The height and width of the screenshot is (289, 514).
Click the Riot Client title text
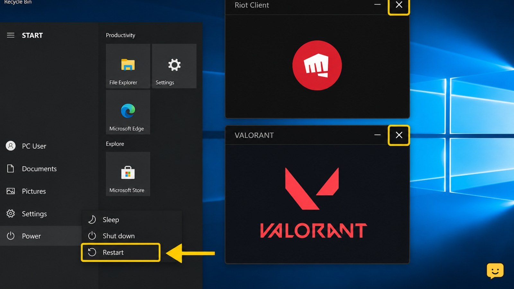[x=252, y=5]
